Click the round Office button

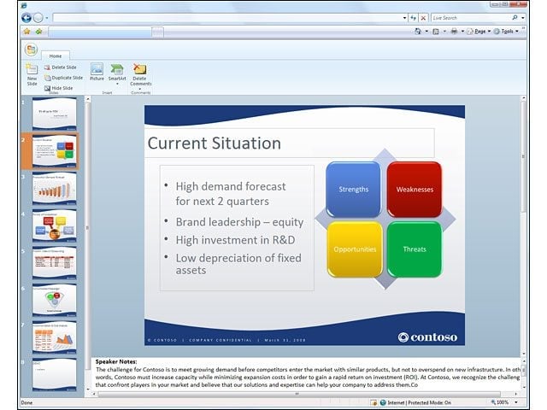31,50
